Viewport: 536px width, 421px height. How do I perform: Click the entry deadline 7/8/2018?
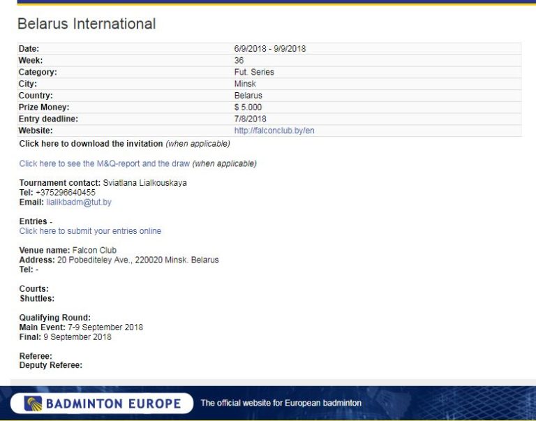[x=251, y=119]
